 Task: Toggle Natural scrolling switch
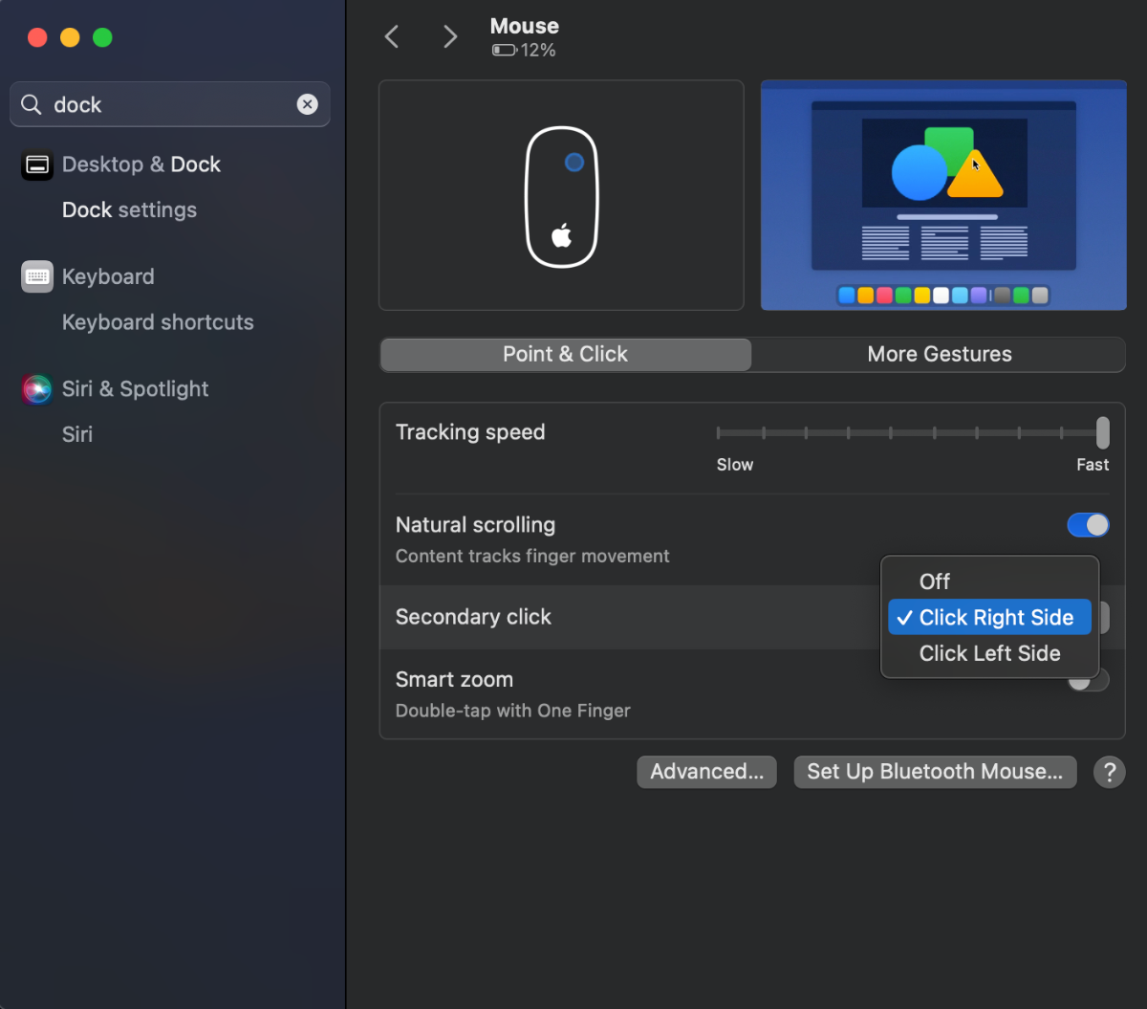pos(1088,525)
